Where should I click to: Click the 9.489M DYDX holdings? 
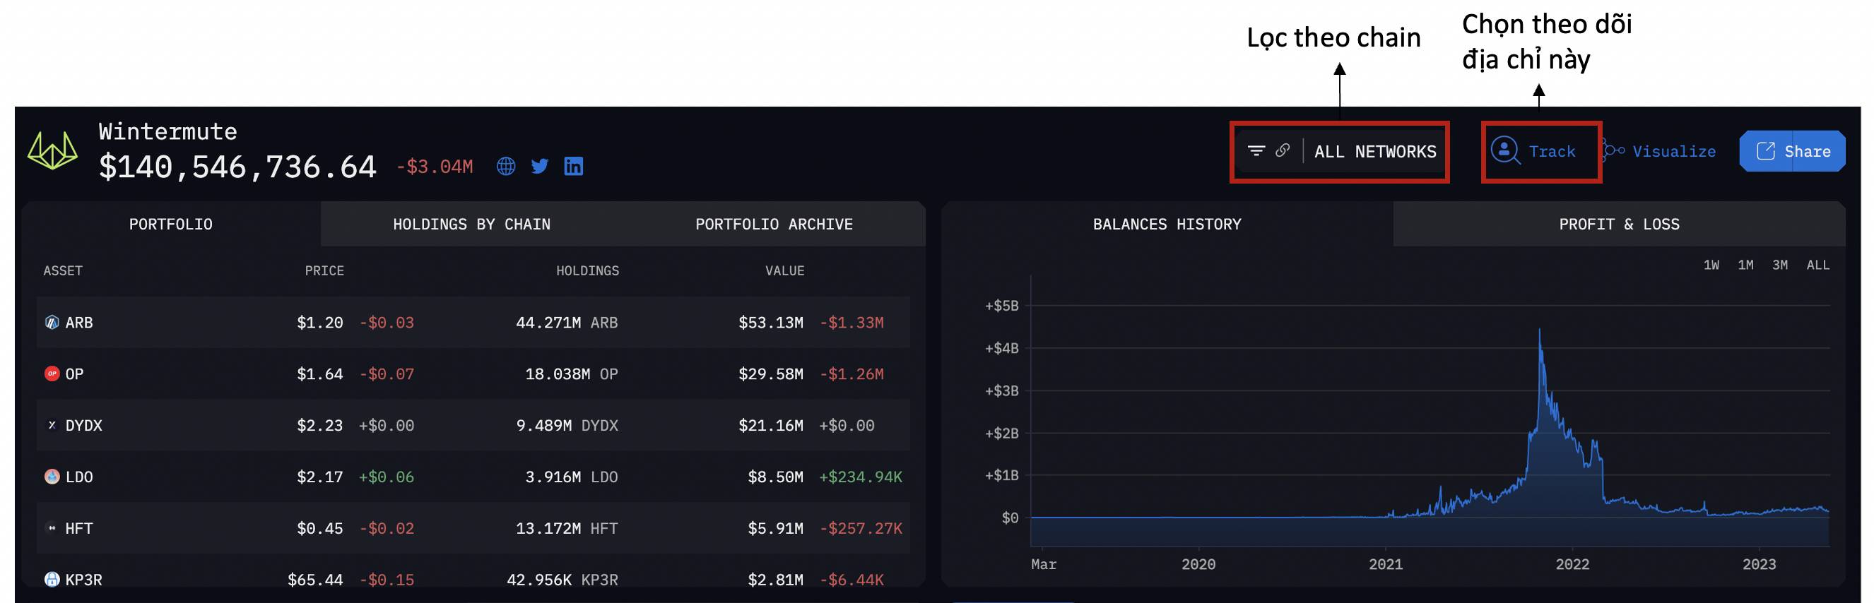pos(567,426)
